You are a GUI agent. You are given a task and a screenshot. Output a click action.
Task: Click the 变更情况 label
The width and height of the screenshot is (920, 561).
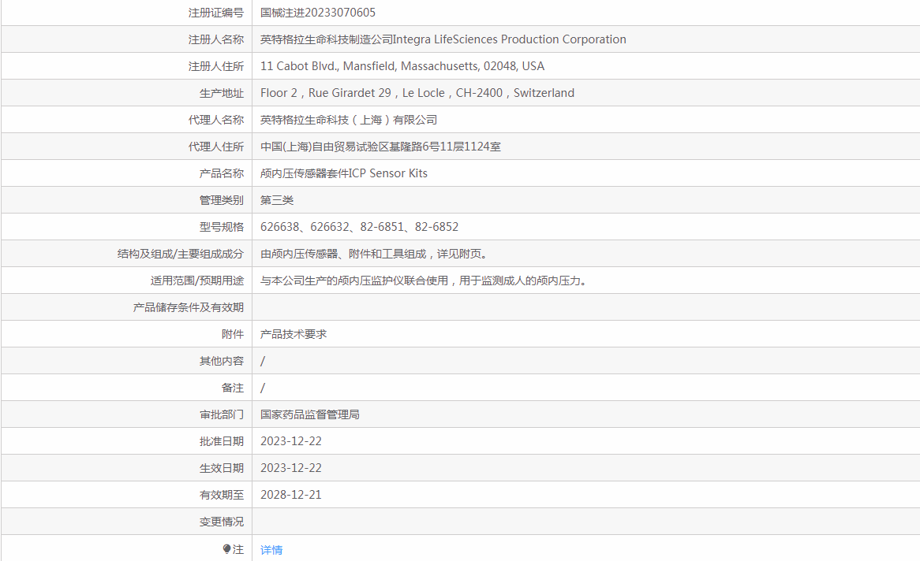coord(221,522)
